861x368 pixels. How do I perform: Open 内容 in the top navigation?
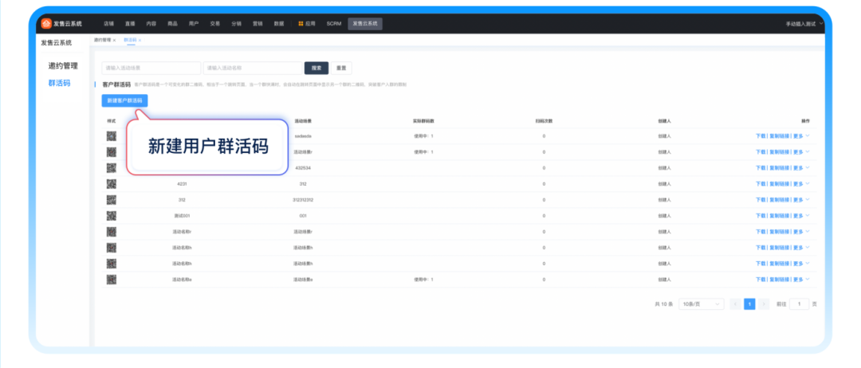pyautogui.click(x=151, y=24)
